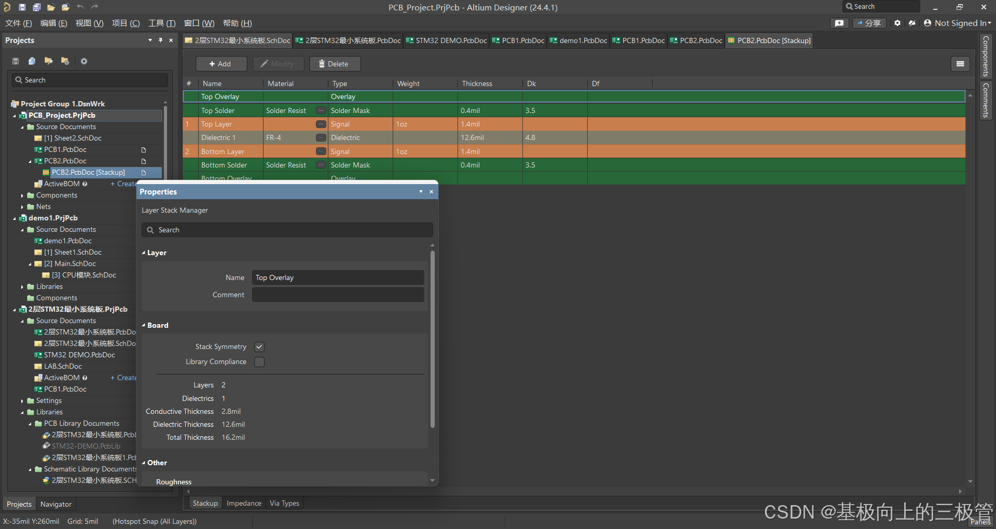Screen dimensions: 996x529
Task: Click the save icon in Projects panel toolbar
Action: tap(16, 61)
